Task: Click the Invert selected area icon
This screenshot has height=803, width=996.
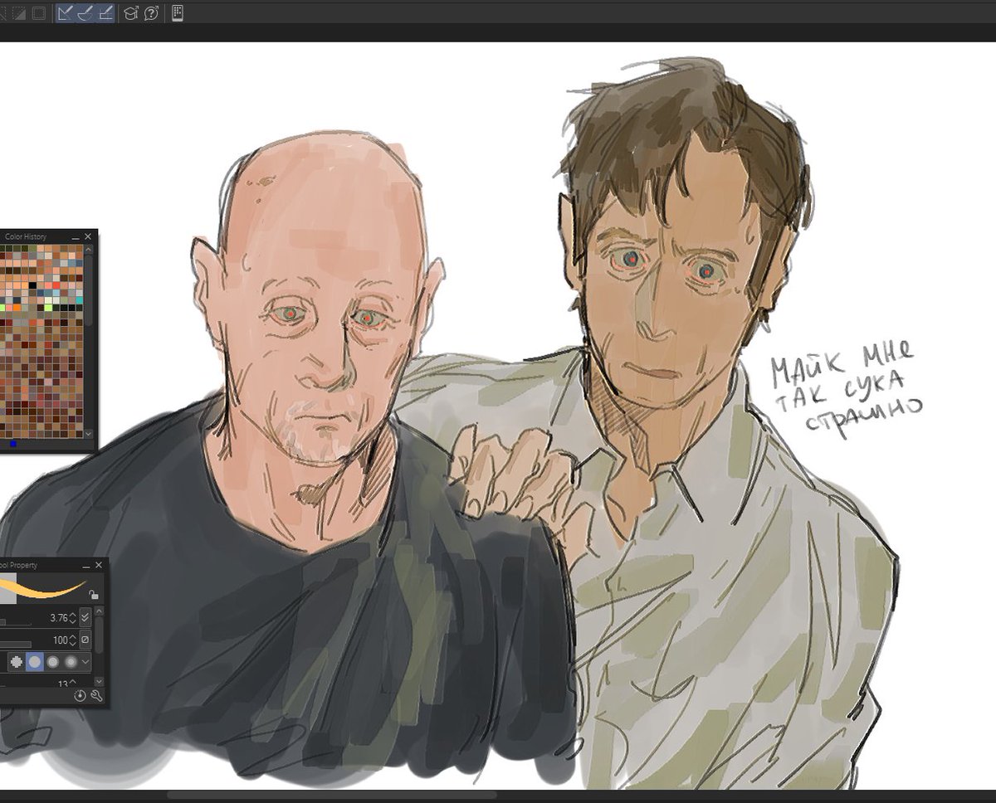Action: pos(18,13)
